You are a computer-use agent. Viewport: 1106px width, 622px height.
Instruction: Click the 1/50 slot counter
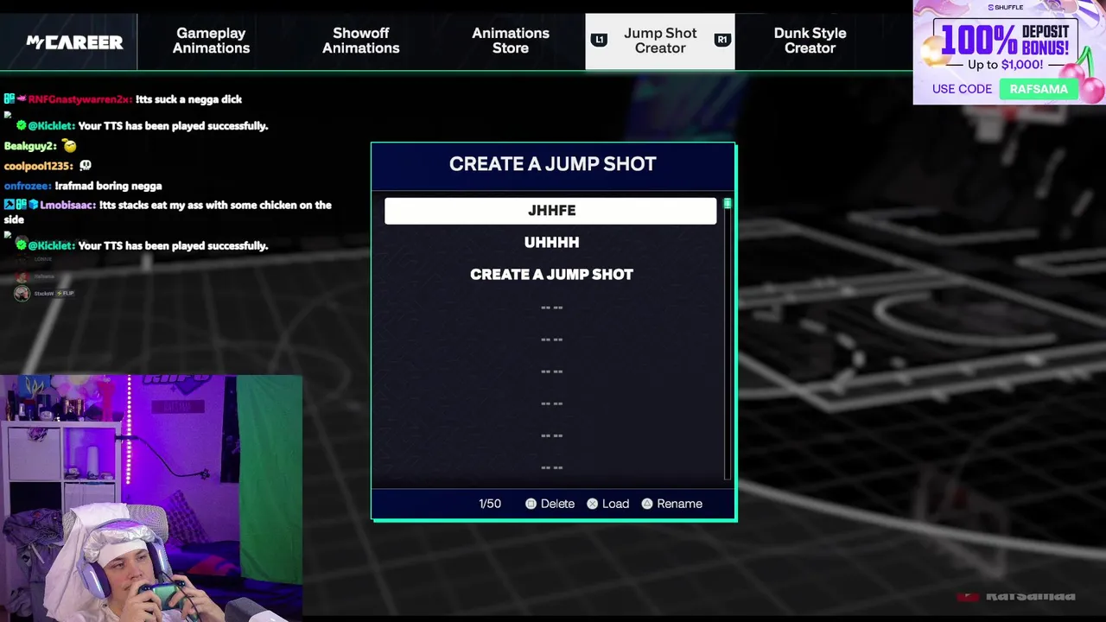tap(490, 504)
